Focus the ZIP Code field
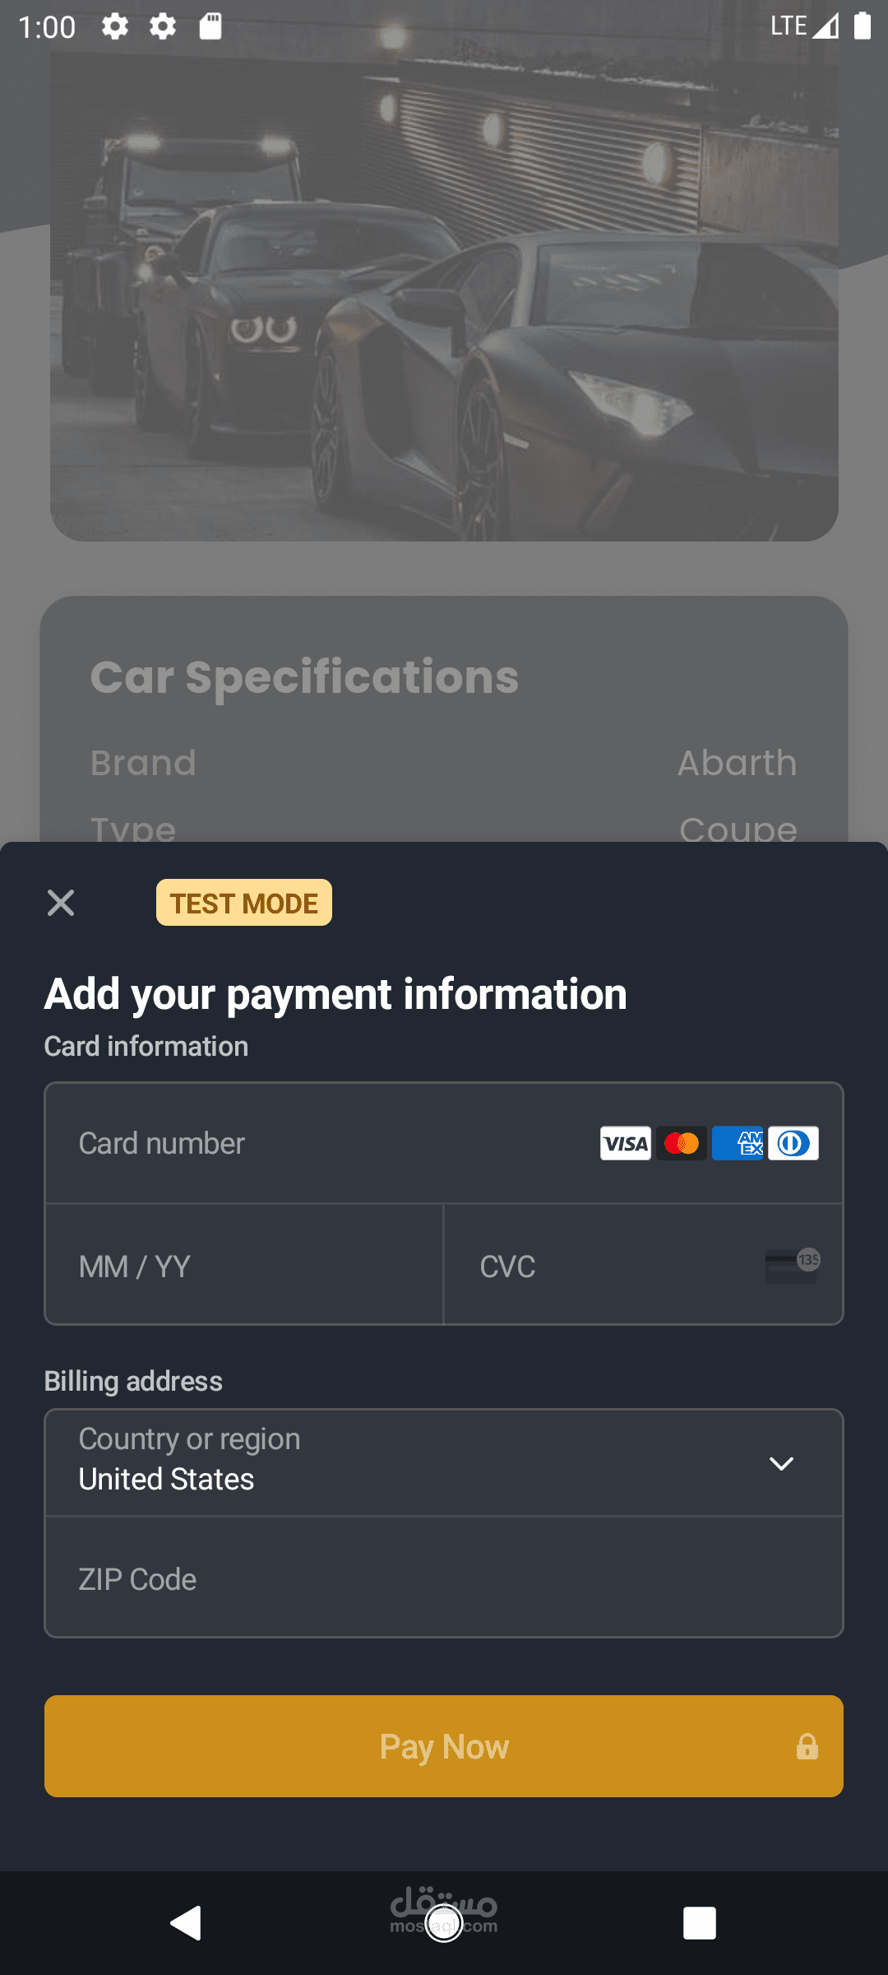The height and width of the screenshot is (1975, 888). [444, 1578]
